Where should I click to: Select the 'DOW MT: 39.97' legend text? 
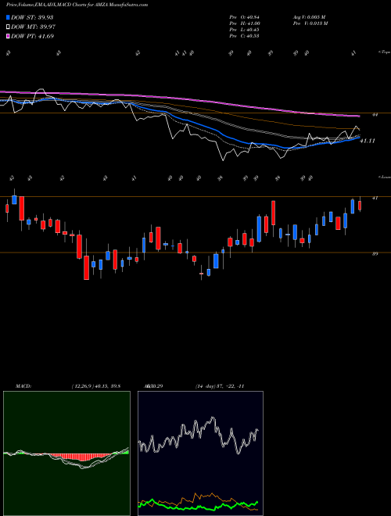pyautogui.click(x=34, y=27)
